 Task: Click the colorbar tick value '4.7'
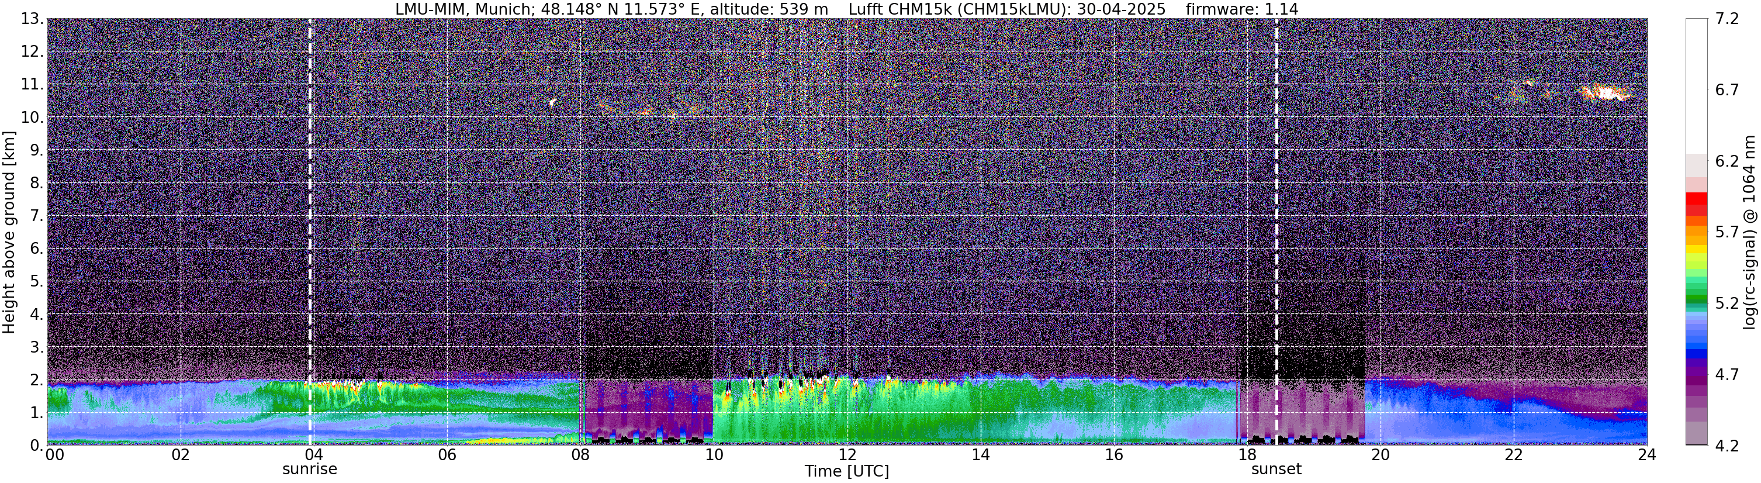(x=1727, y=375)
